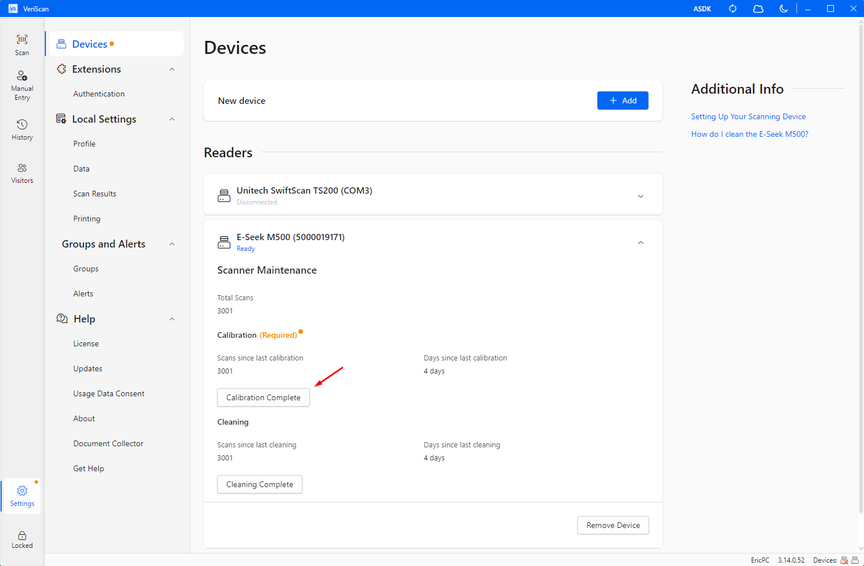
Task: Click the sync refresh icon in title bar
Action: (732, 9)
